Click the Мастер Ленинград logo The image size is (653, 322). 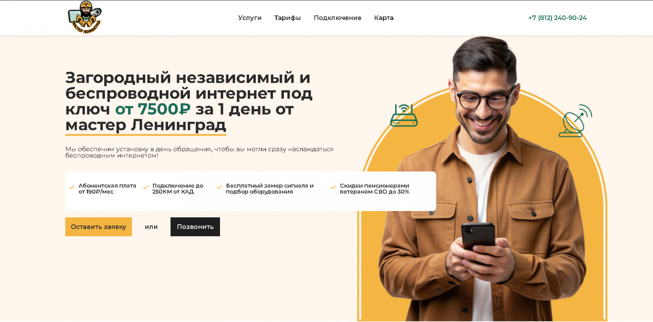pyautogui.click(x=84, y=17)
